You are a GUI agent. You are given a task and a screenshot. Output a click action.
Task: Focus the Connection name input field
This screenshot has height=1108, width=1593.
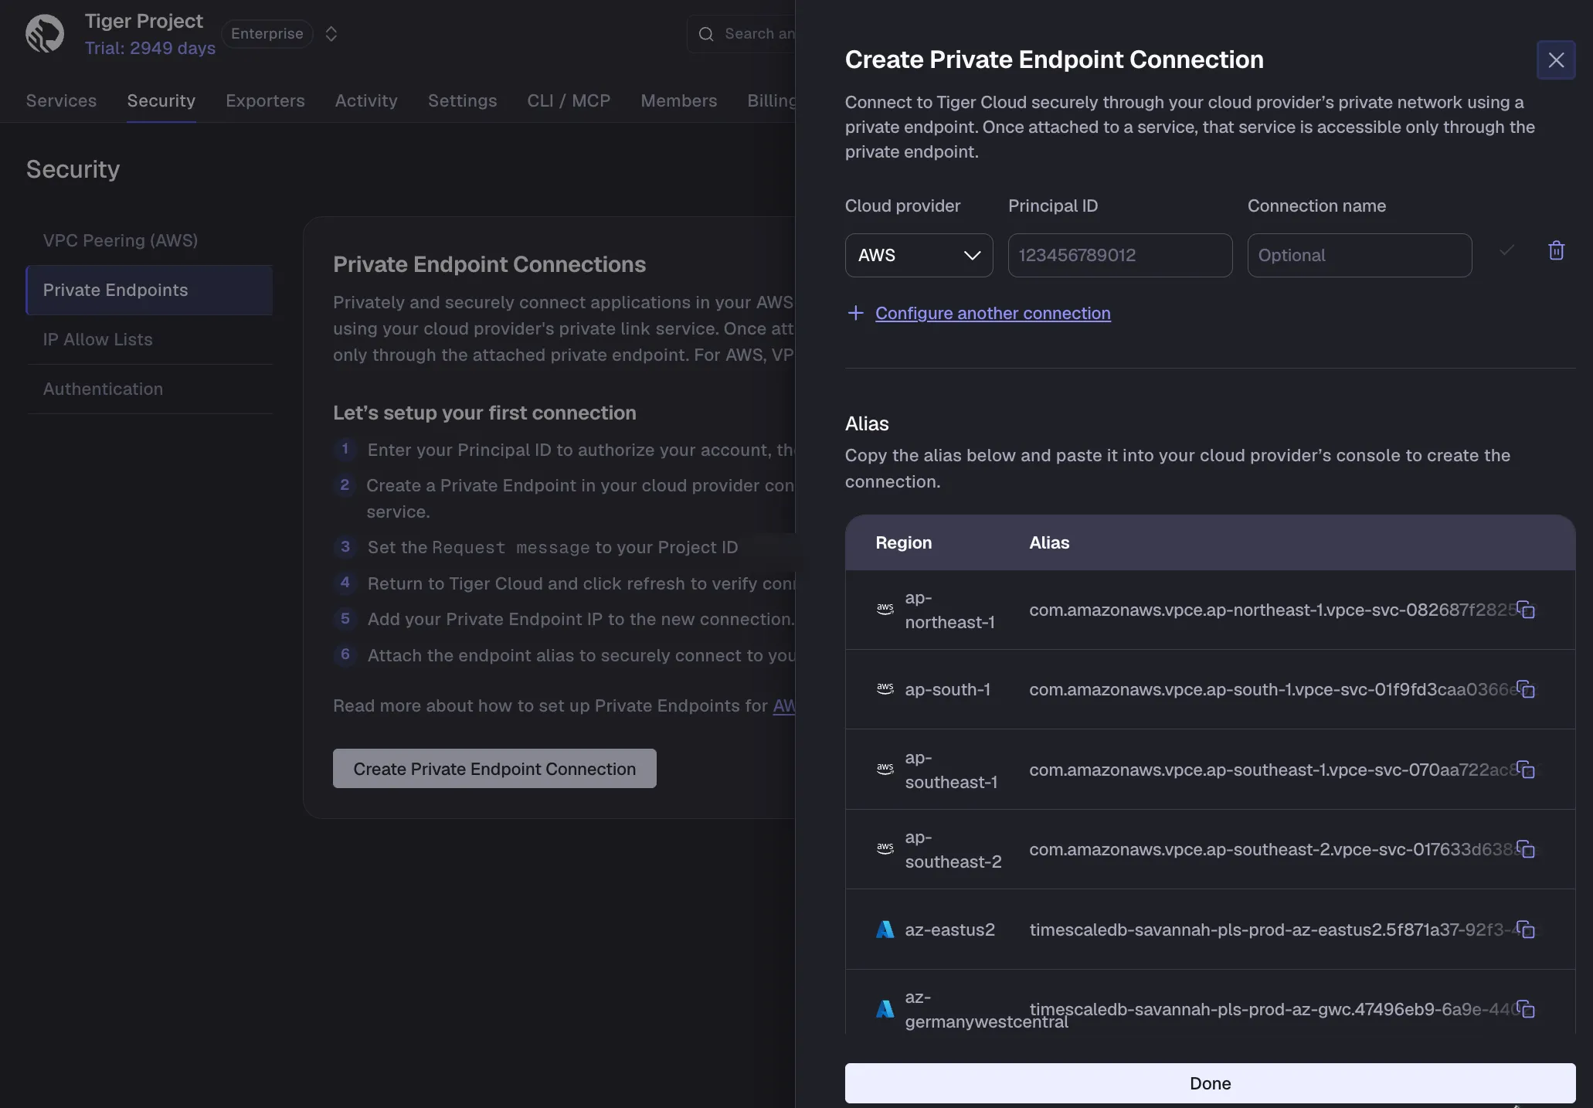point(1359,255)
